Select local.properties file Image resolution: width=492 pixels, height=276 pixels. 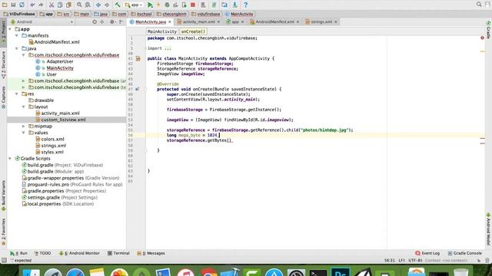pyautogui.click(x=61, y=204)
